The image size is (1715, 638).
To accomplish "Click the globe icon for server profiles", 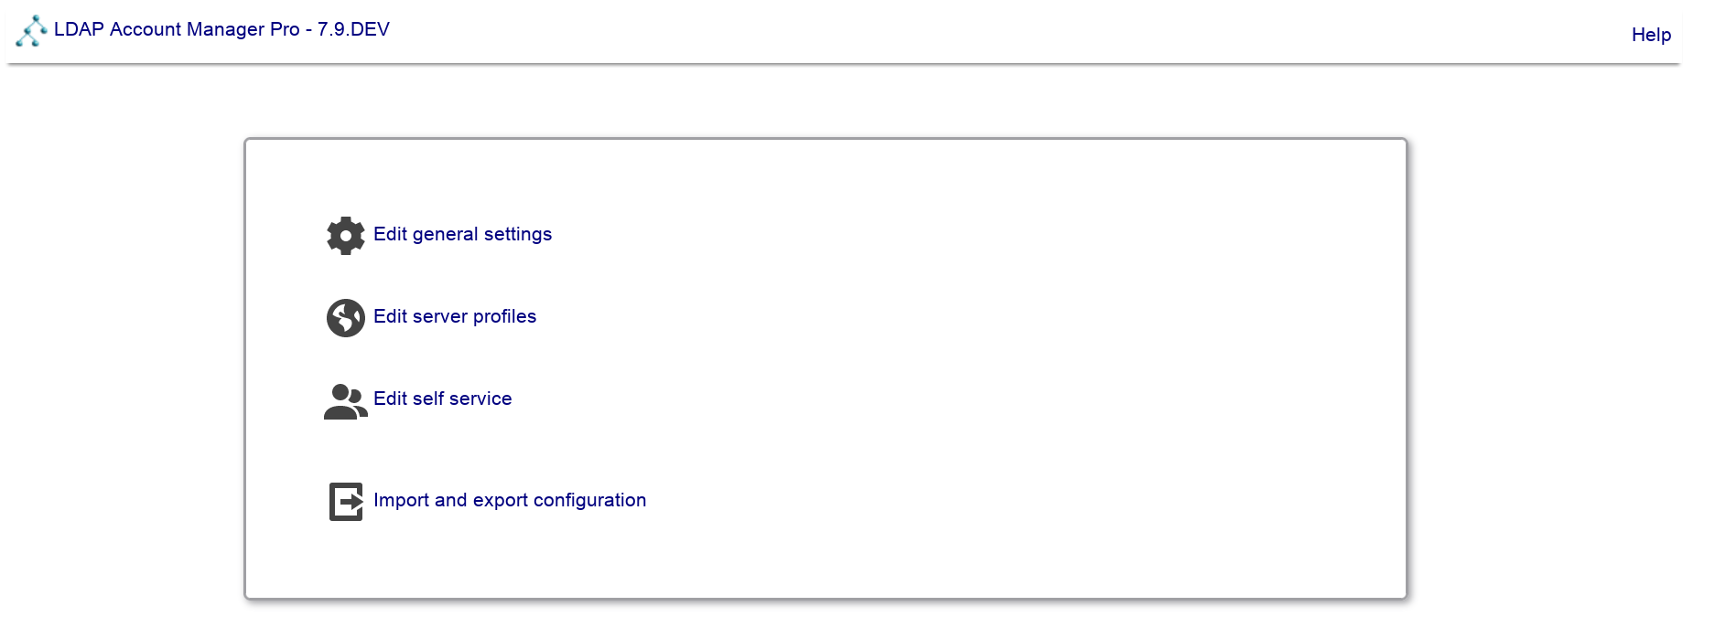I will tap(346, 318).
